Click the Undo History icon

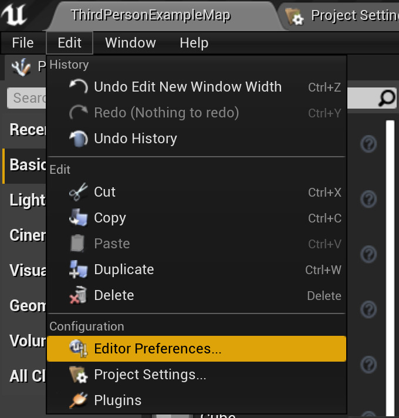click(x=78, y=139)
